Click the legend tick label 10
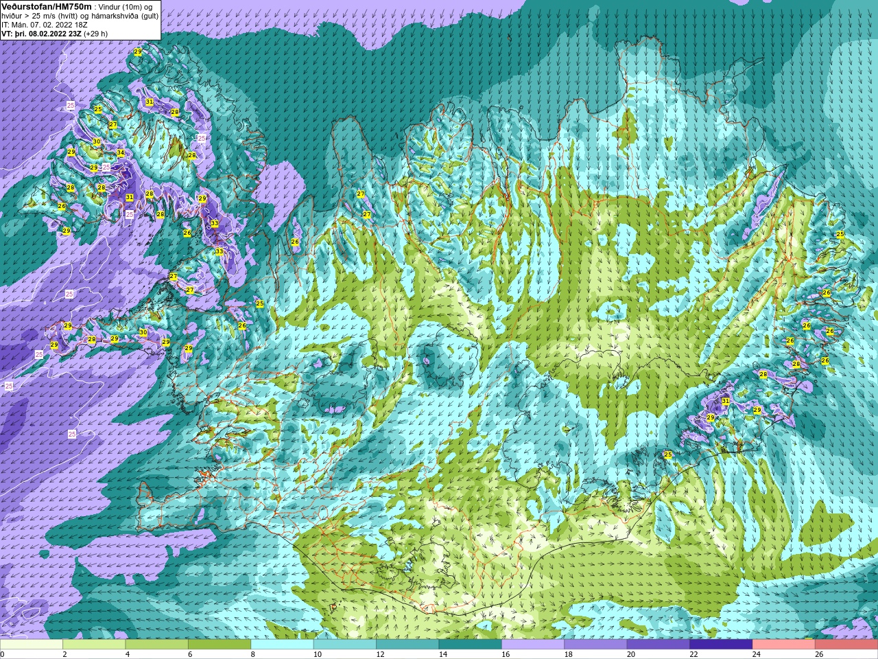Image resolution: width=878 pixels, height=659 pixels. pyautogui.click(x=318, y=654)
